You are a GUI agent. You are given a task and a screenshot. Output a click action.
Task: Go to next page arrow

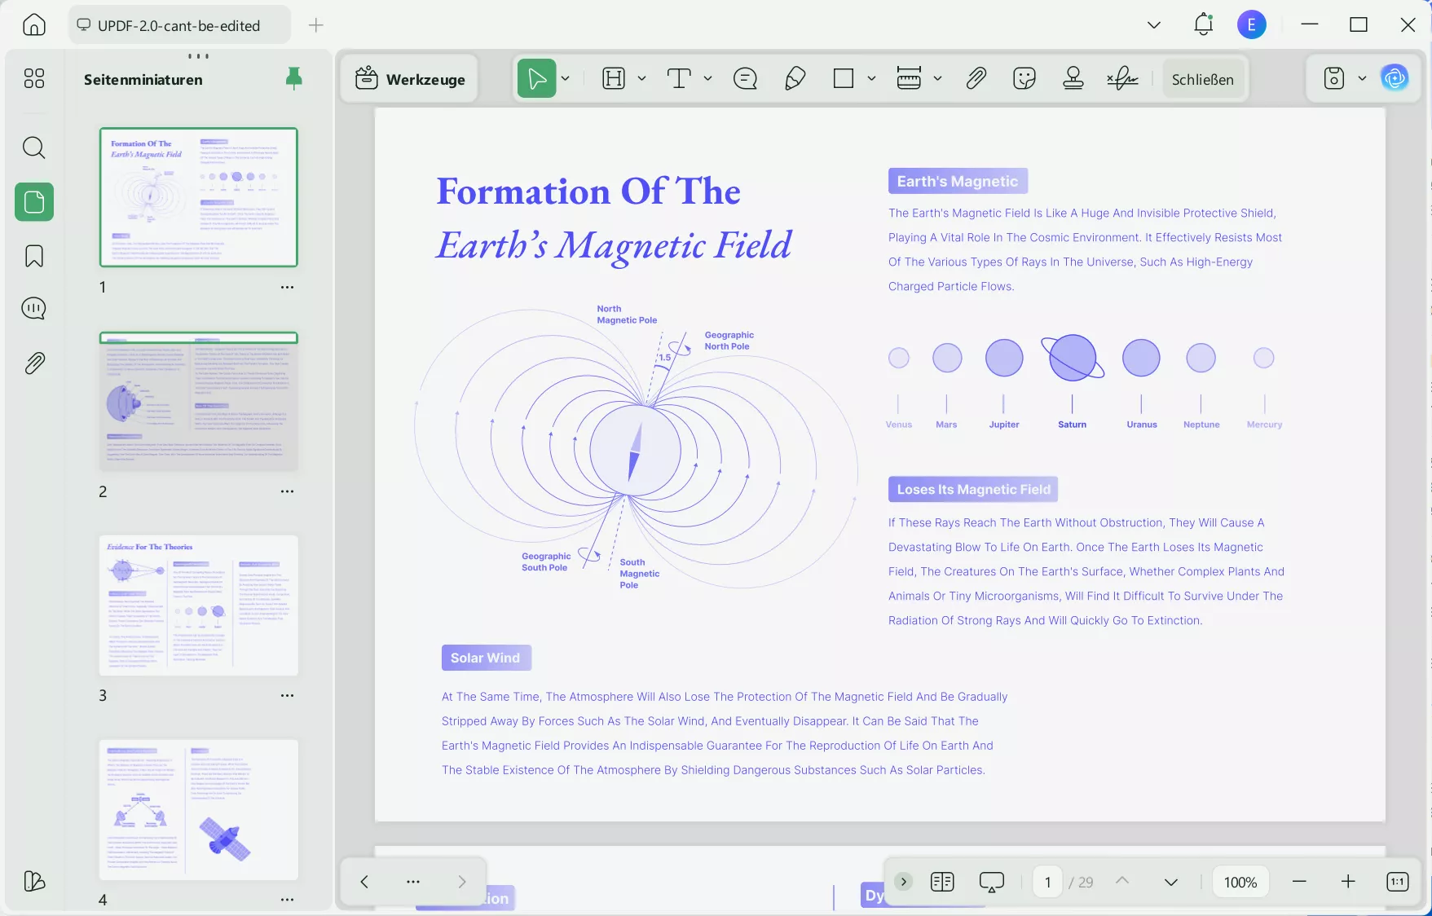(1171, 882)
